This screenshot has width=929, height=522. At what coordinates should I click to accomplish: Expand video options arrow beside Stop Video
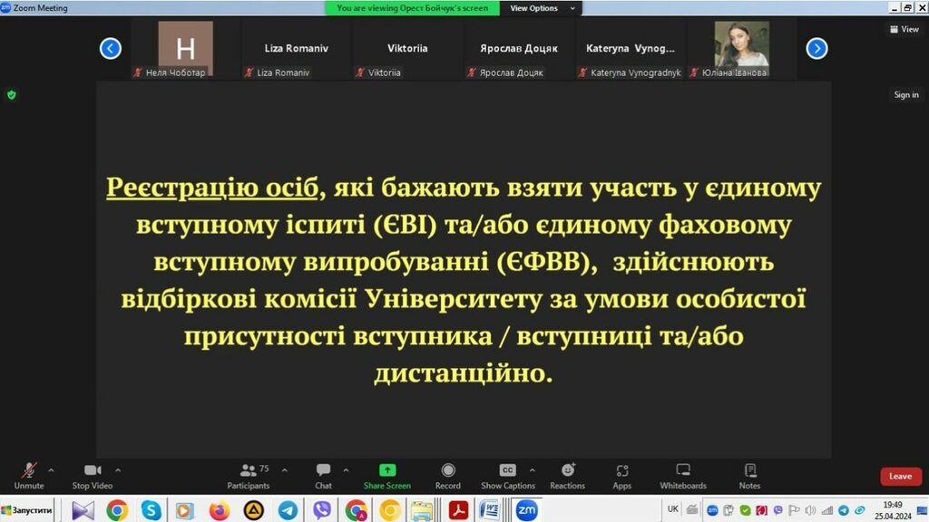pos(118,470)
